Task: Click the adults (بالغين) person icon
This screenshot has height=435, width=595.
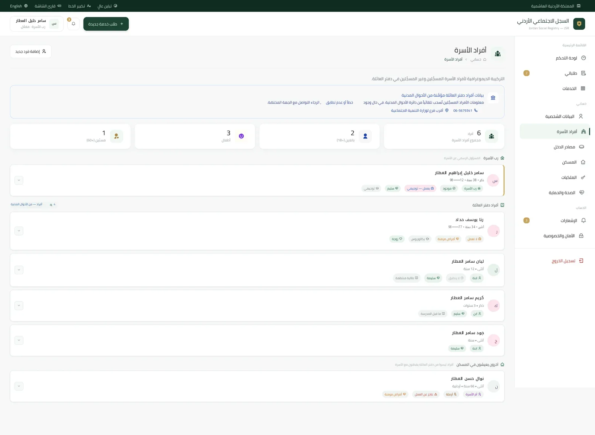Action: pos(365,136)
